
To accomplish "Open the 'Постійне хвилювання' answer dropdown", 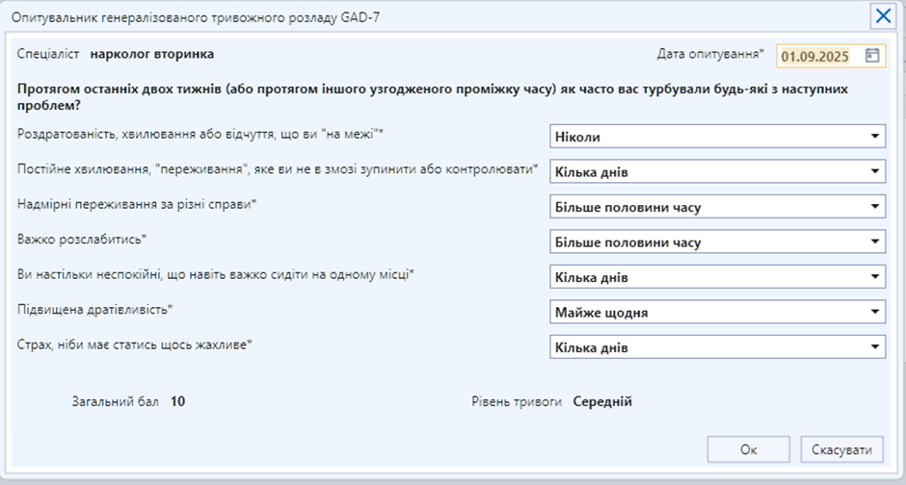I will [x=717, y=172].
